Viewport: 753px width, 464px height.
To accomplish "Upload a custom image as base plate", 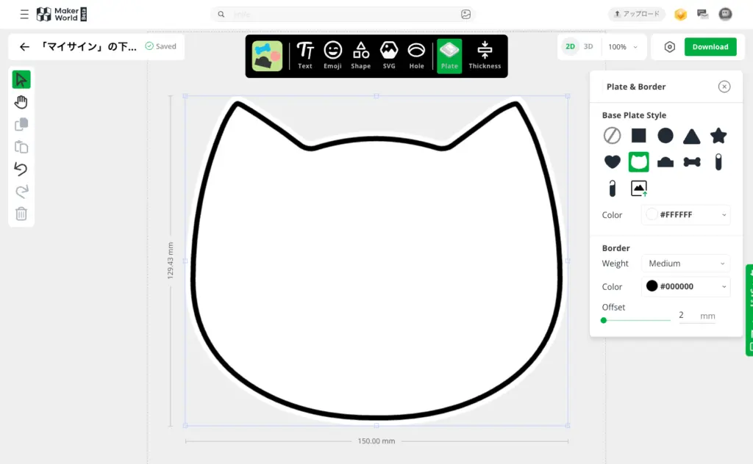I will tap(639, 189).
